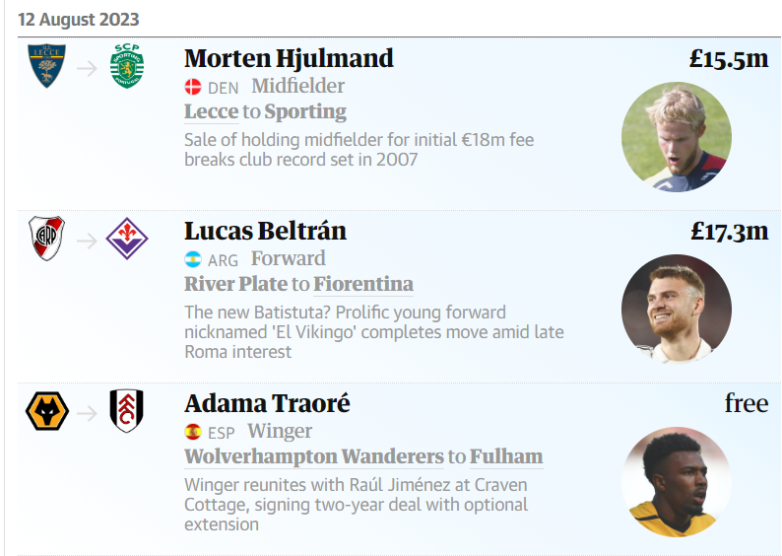Viewport: 782px width, 556px height.
Task: Click the Lucas Beltrán name heading
Action: pos(265,231)
